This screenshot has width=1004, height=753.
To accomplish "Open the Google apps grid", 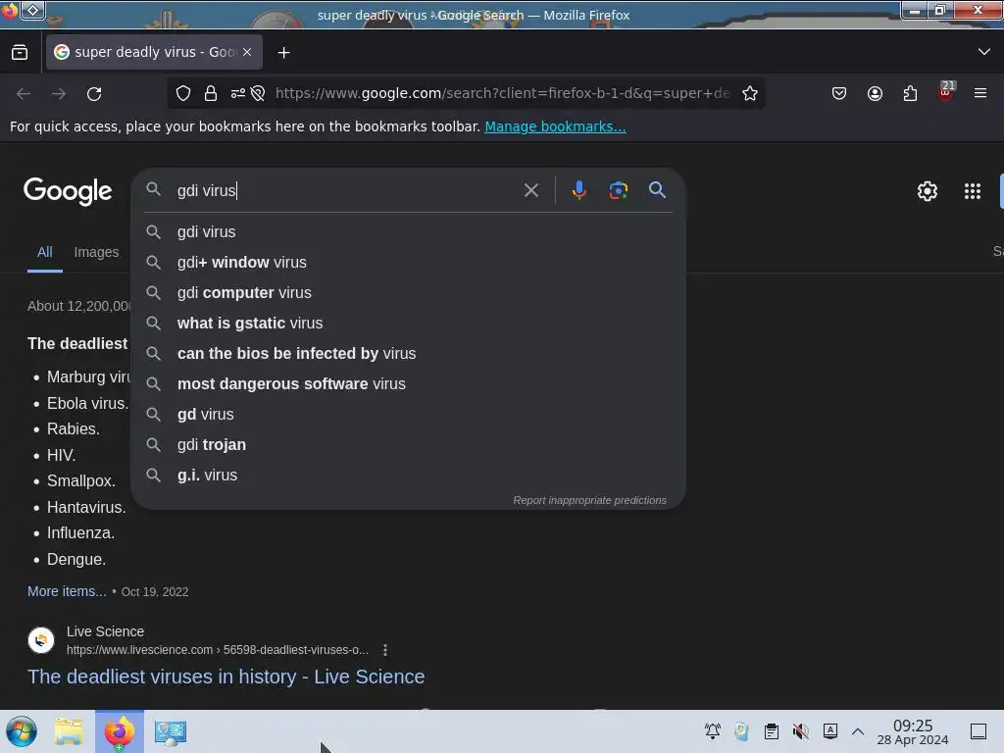I will coord(972,191).
